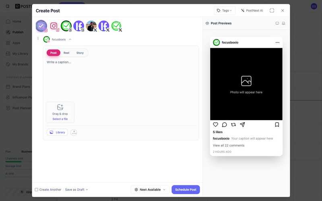Click the repost arrows icon in preview
The image size is (322, 201).
pos(233,125)
